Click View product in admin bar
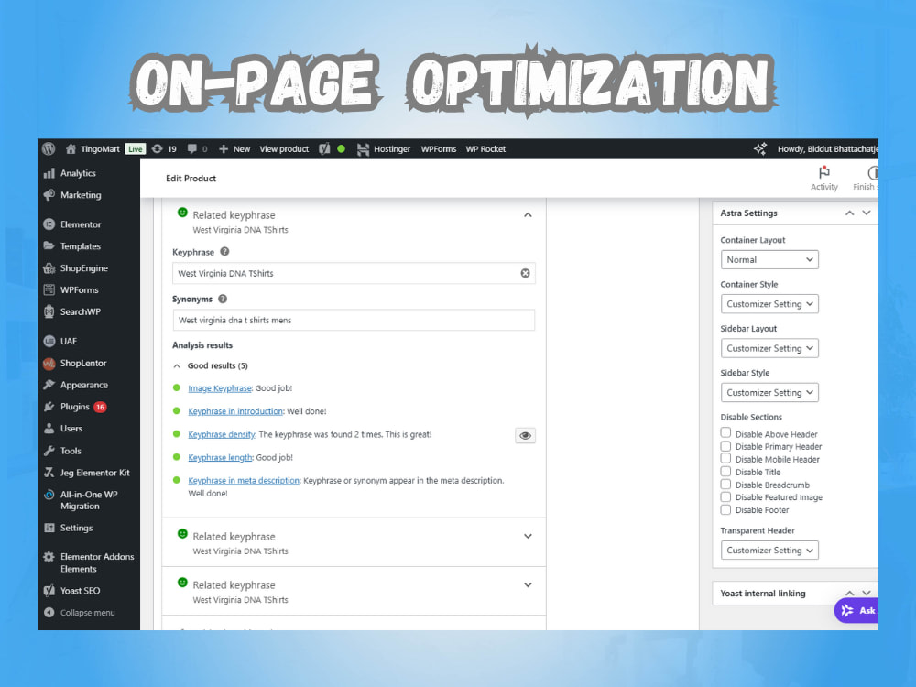 pyautogui.click(x=284, y=149)
